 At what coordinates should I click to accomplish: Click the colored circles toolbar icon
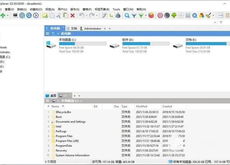[201, 15]
